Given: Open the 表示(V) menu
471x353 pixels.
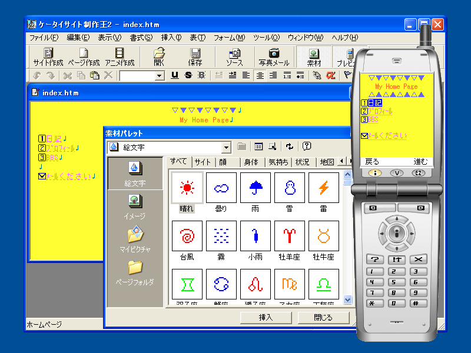Looking at the screenshot, I should (x=110, y=38).
